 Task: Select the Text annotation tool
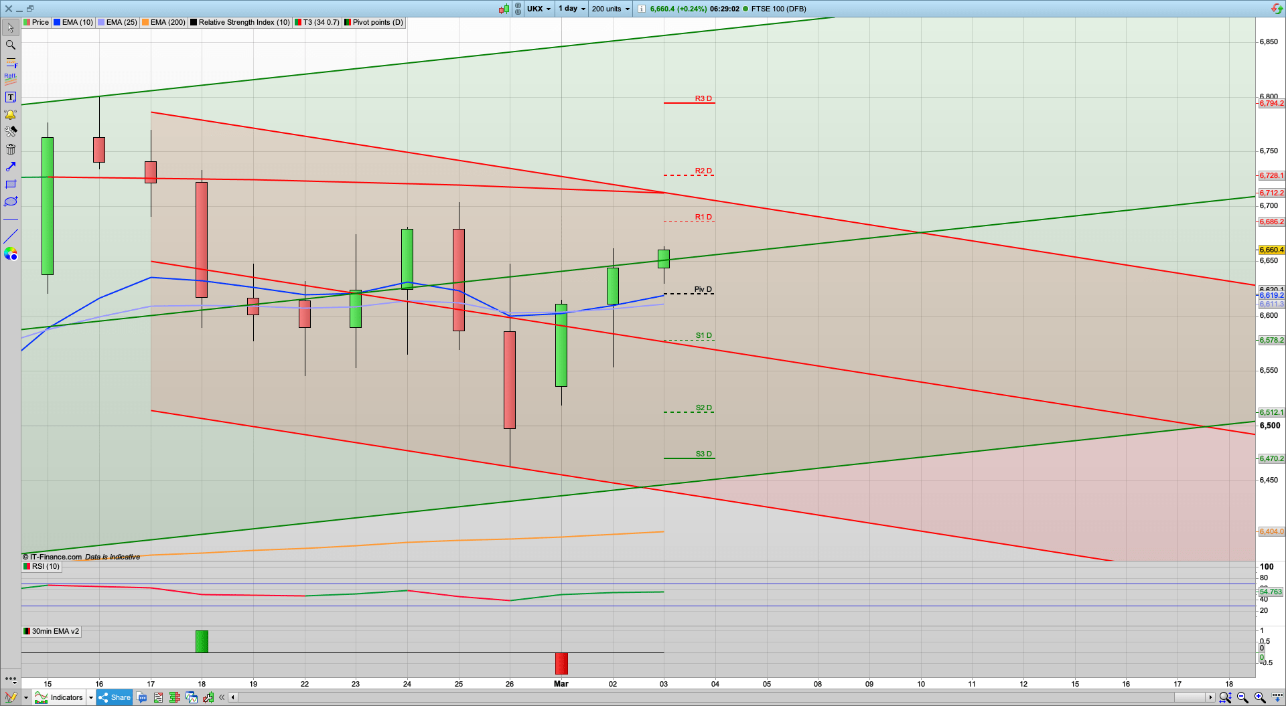(x=10, y=96)
